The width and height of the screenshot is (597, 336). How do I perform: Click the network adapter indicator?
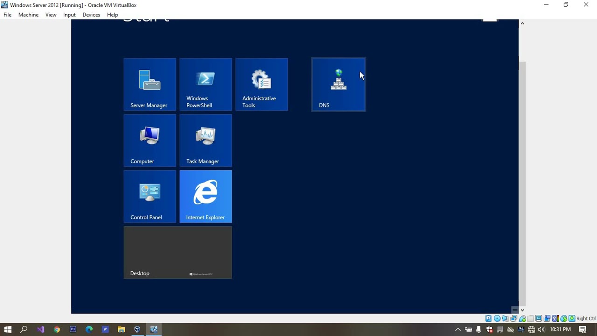(x=514, y=318)
